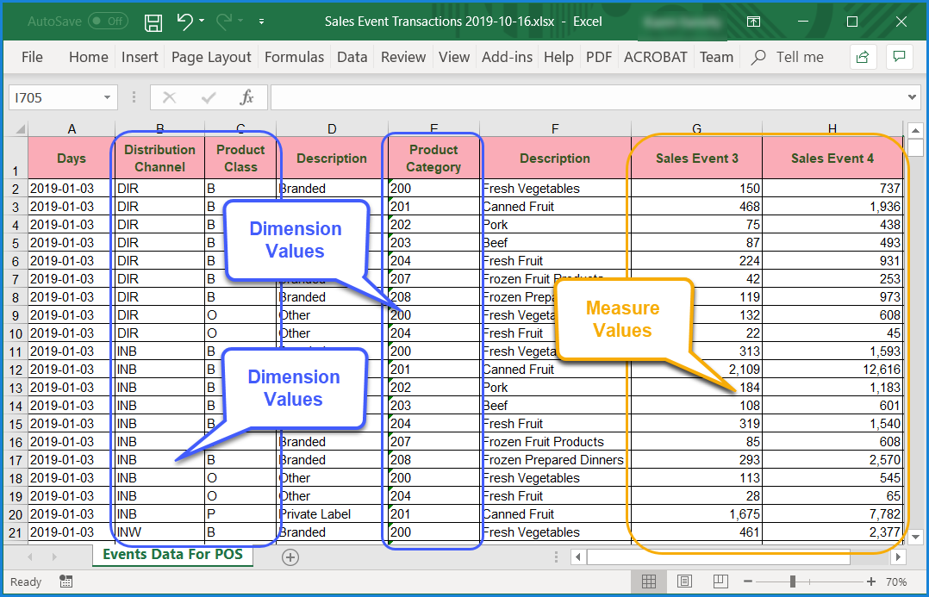Expand the formula bar chevron
This screenshot has width=929, height=597.
(x=913, y=97)
